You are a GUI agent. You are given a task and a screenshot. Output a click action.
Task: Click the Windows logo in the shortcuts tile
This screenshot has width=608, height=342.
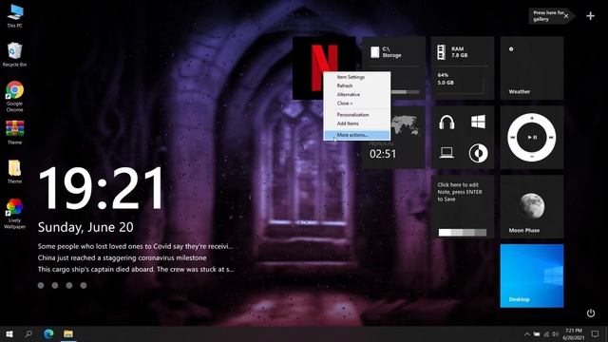[478, 123]
